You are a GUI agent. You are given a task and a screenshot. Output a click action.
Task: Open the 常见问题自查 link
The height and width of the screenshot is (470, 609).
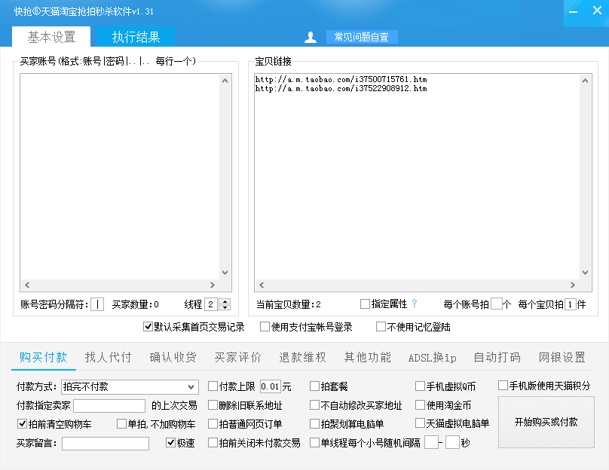click(x=361, y=37)
